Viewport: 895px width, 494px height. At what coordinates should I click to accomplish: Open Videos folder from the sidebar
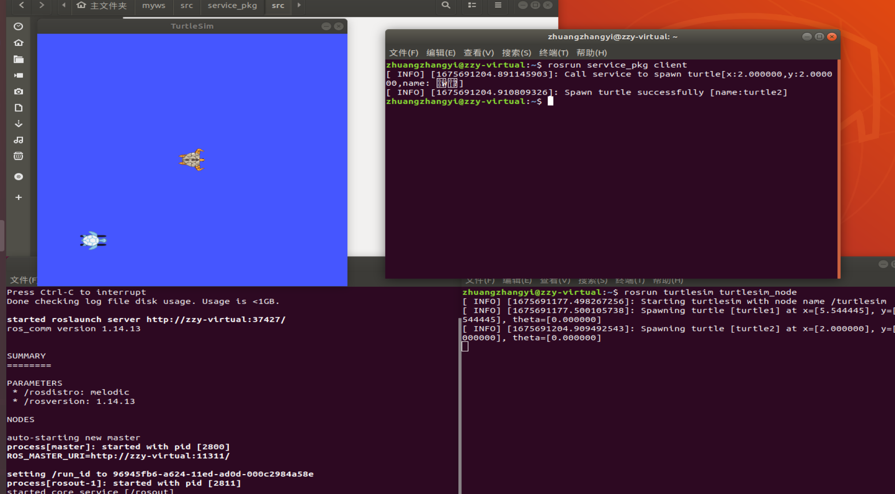[x=18, y=76]
